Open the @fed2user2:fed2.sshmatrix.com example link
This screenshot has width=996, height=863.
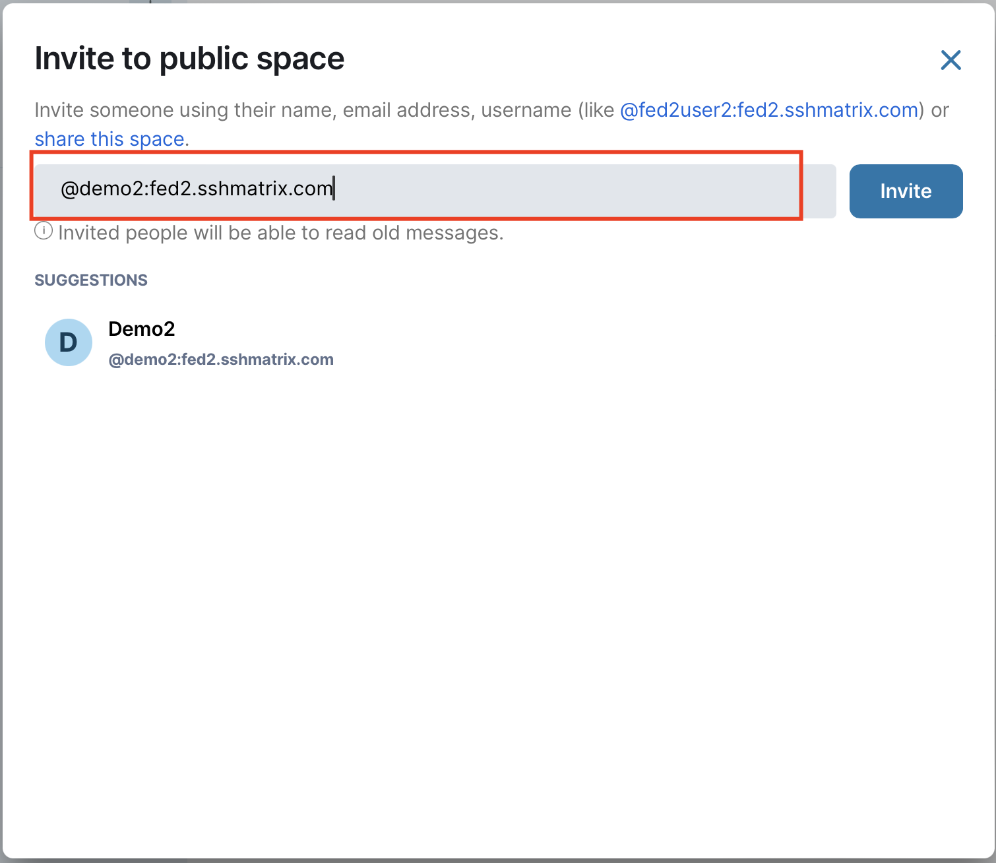point(769,110)
